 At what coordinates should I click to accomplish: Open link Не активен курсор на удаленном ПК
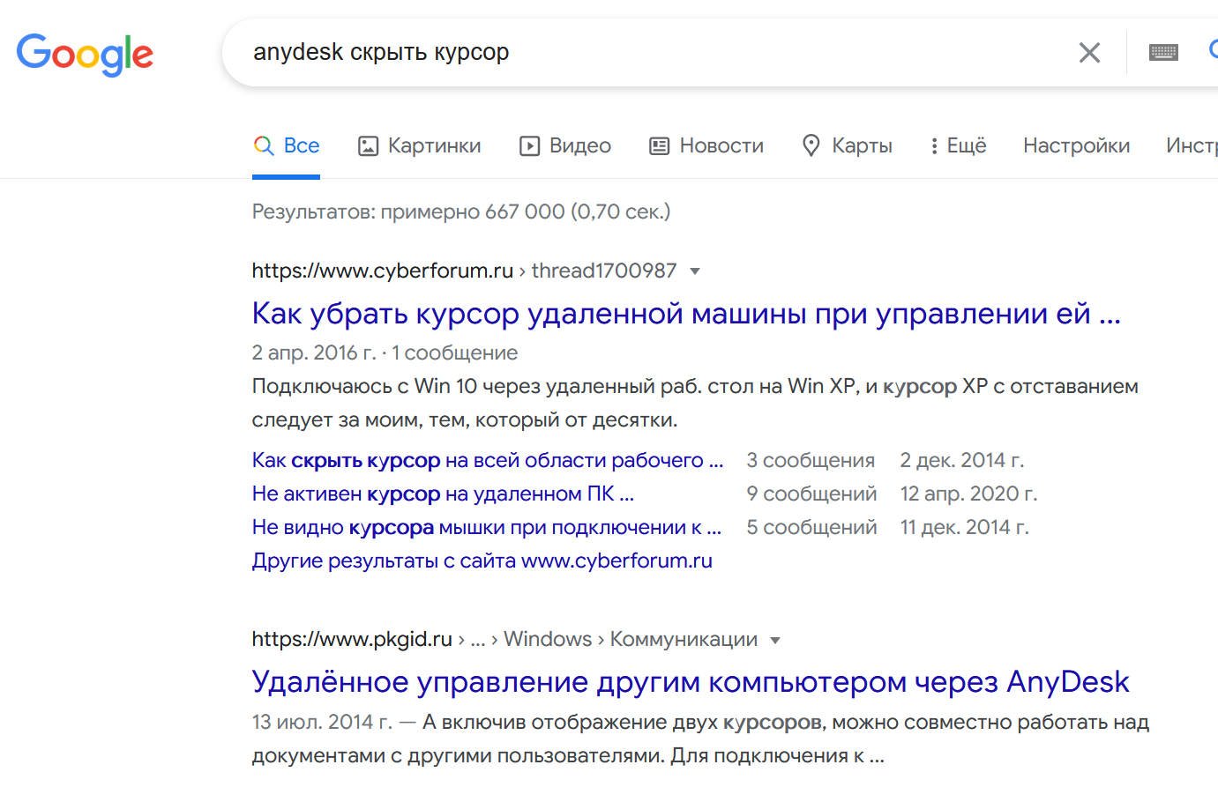[x=443, y=494]
